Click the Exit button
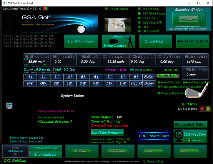Image resolution: width=213 pixels, height=164 pixels. 190,151
